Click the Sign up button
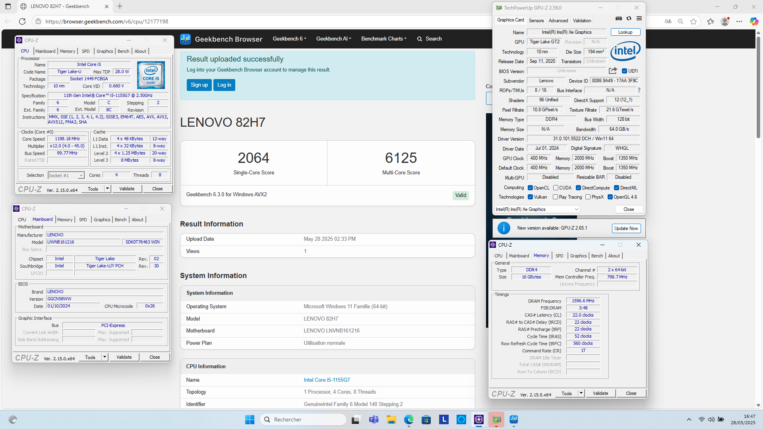 [199, 85]
